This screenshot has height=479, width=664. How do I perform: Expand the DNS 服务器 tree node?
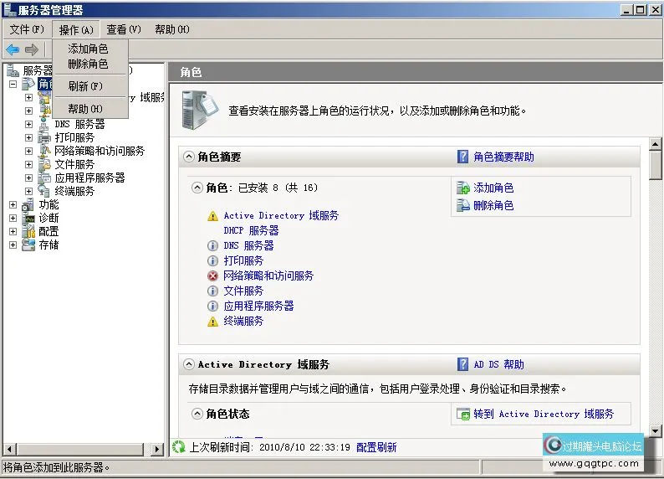click(x=28, y=124)
